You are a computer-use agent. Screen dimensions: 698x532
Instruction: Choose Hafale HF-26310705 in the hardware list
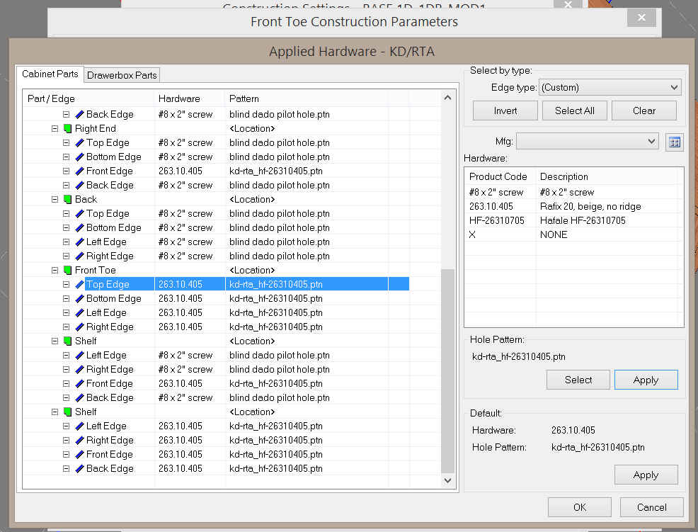click(x=573, y=220)
